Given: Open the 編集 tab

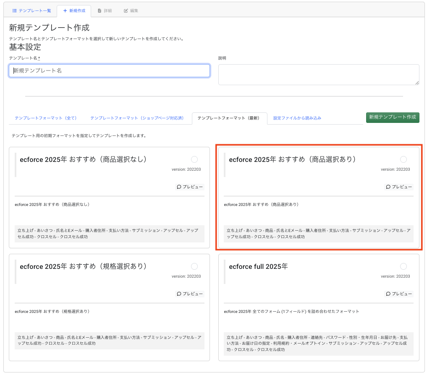Looking at the screenshot, I should [x=131, y=10].
